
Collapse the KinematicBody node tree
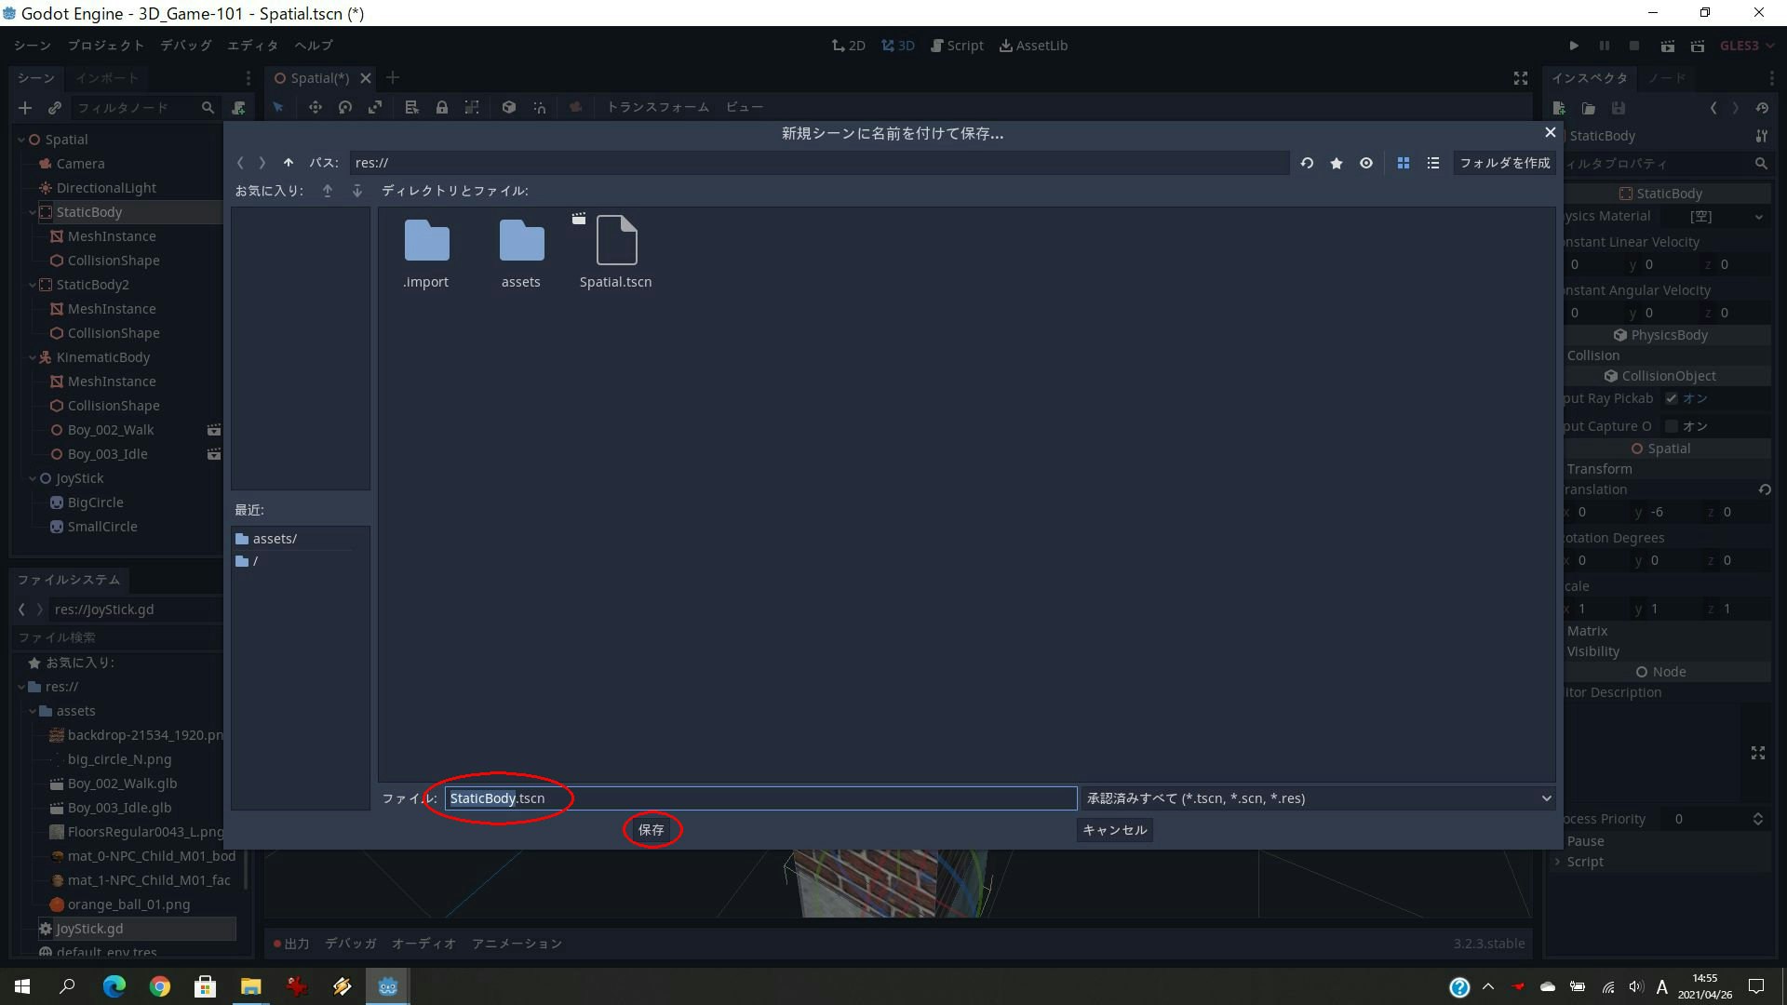33,357
